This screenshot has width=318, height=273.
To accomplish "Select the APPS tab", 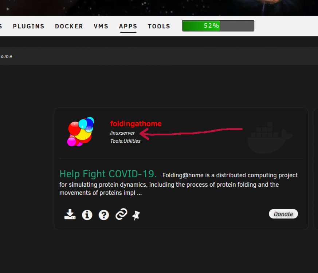I will click(x=128, y=26).
